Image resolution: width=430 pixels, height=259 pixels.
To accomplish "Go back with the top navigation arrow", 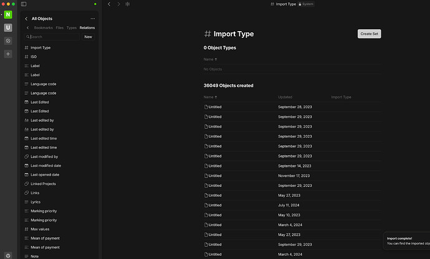I will click(x=109, y=4).
